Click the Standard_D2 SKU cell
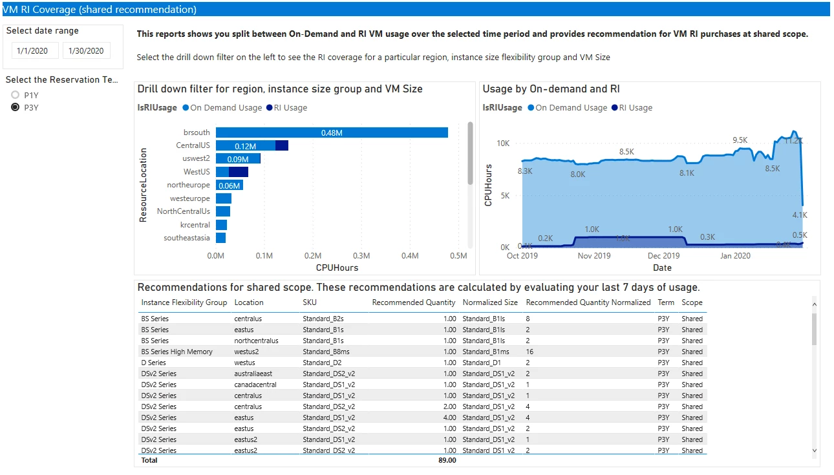Screen dimensions: 834x475 pyautogui.click(x=321, y=363)
